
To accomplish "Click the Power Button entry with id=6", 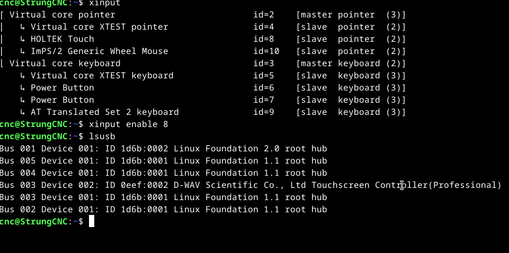I will [62, 88].
